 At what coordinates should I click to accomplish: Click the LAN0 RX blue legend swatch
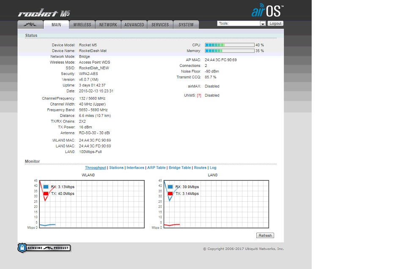click(x=170, y=187)
